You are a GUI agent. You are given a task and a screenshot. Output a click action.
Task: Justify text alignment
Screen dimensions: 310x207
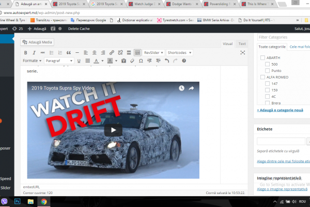(88, 61)
